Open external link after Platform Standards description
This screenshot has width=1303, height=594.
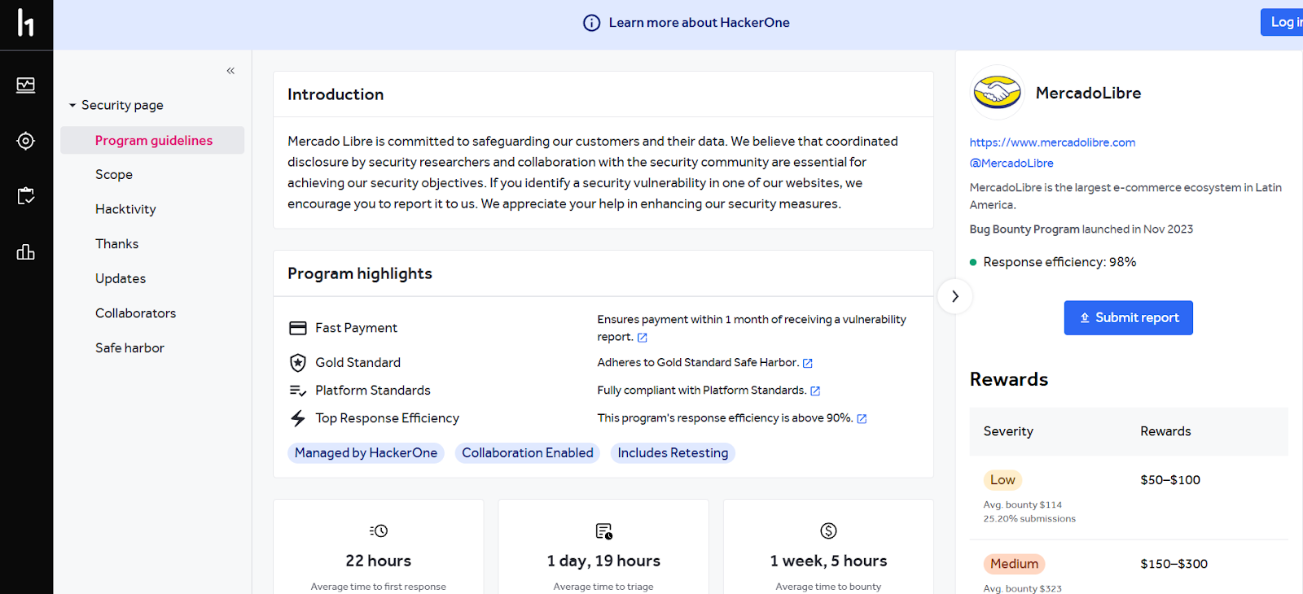[x=815, y=391]
